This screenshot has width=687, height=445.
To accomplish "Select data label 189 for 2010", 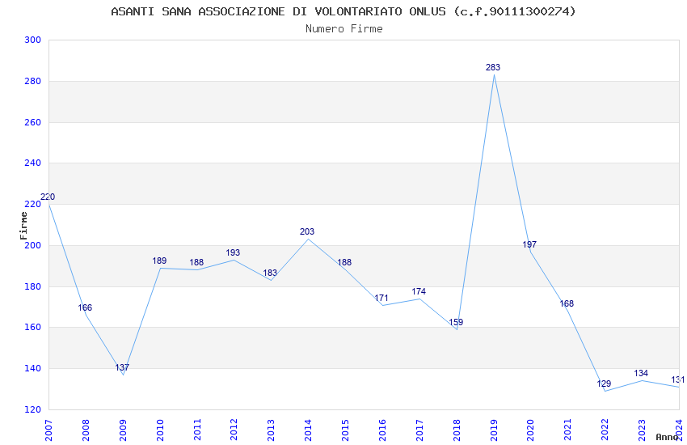I will [159, 261].
